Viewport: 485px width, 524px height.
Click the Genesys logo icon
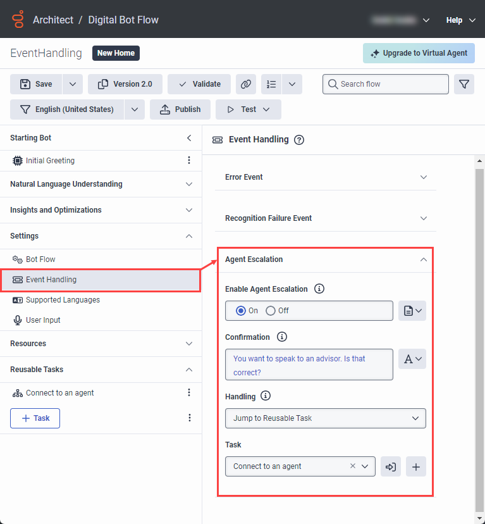tap(18, 19)
